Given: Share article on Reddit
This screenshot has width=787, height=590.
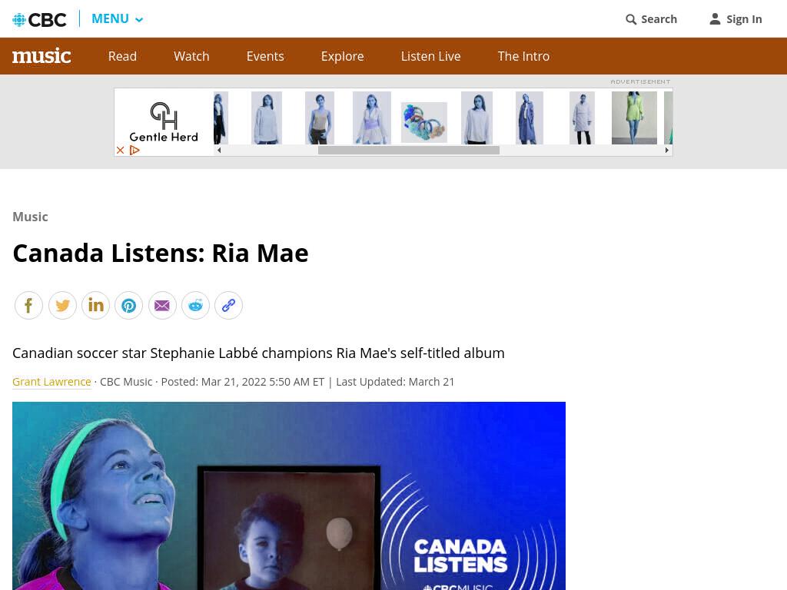Looking at the screenshot, I should [x=195, y=305].
